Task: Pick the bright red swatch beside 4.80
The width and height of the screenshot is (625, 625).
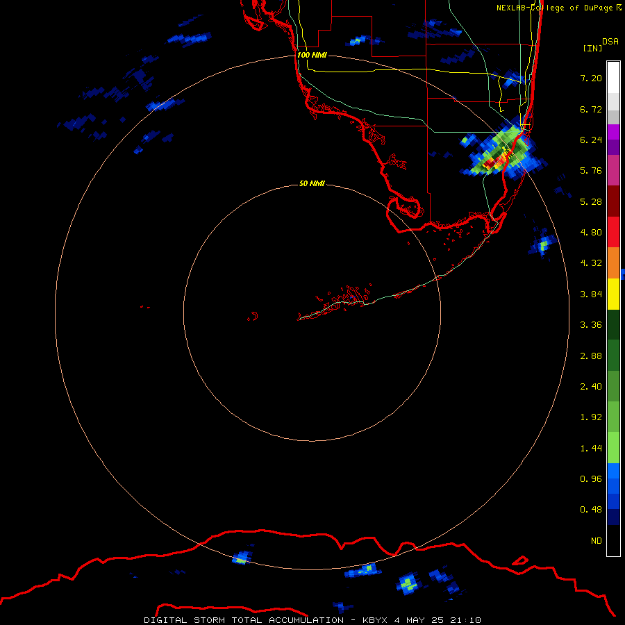Action: click(613, 232)
